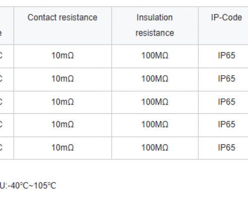Screen dimensions: 248x223
Task: Select 100MΩ in the first data row
Action: coord(155,56)
